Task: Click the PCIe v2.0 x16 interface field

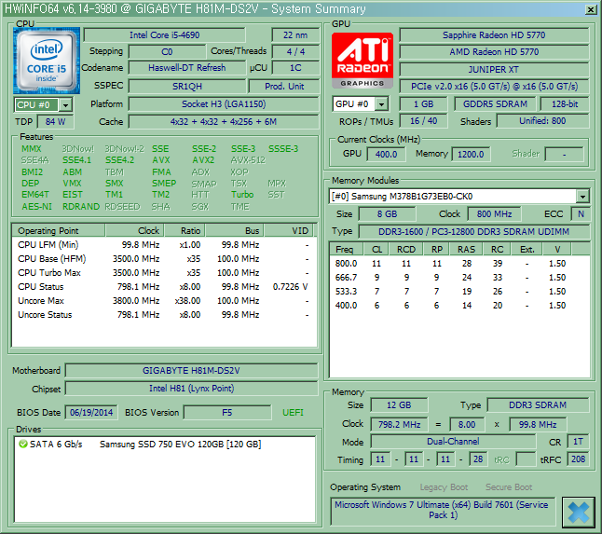Action: [494, 87]
